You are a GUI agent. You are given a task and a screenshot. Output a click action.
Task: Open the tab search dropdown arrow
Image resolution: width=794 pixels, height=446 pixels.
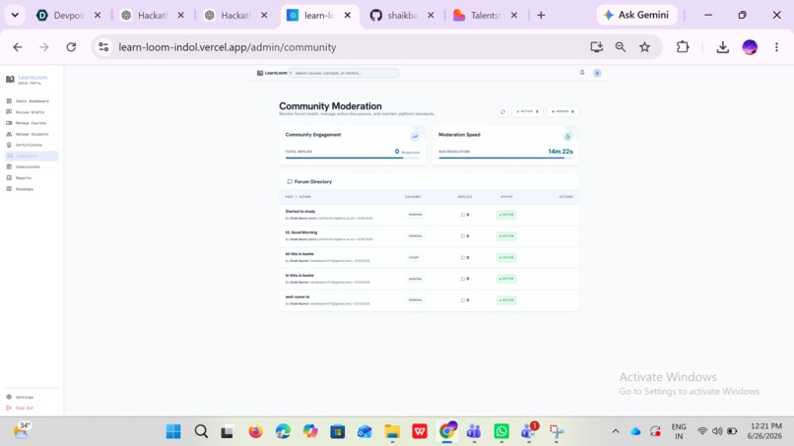[x=15, y=15]
